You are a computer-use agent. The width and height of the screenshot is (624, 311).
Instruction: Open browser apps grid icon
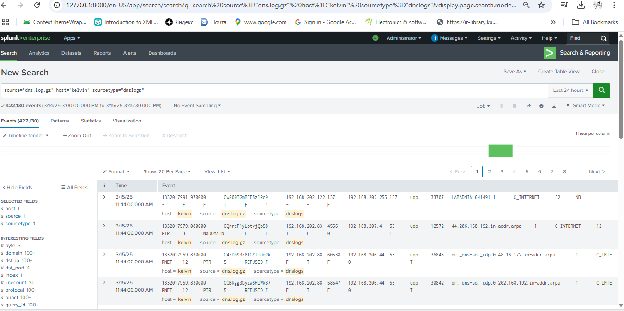tap(6, 22)
